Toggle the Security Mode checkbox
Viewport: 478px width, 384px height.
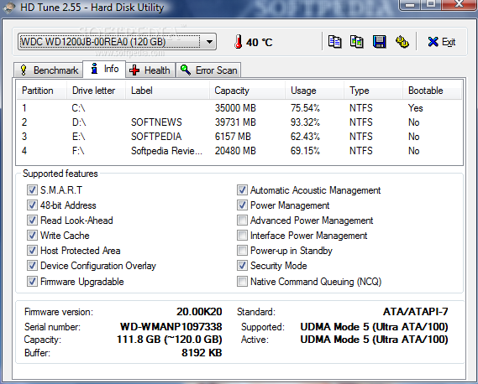point(242,266)
